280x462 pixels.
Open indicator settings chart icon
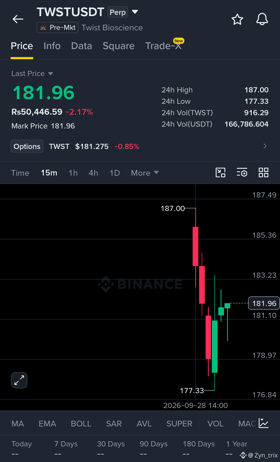click(264, 423)
